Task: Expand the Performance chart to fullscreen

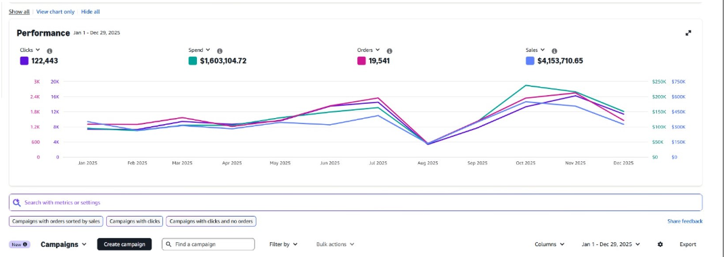Action: point(688,33)
